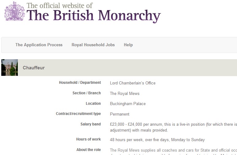
Task: Click the Buckingham Palace location value
Action: pyautogui.click(x=128, y=104)
